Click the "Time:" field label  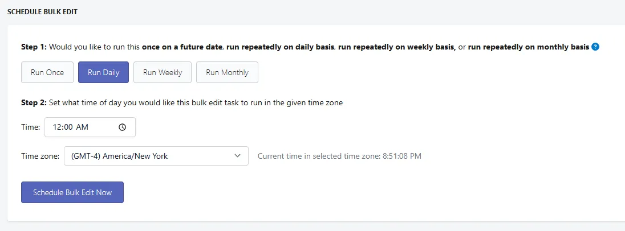31,127
